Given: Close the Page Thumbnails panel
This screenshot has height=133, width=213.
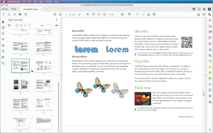Looking at the screenshot, I should [x=57, y=20].
